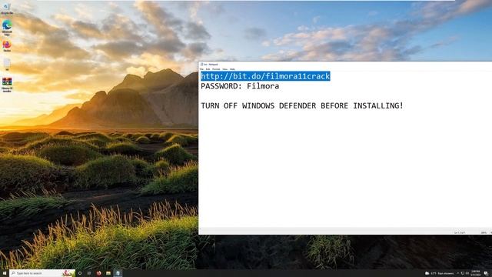Image resolution: width=492 pixels, height=277 pixels.
Task: Show hidden system tray icons
Action: 458,273
